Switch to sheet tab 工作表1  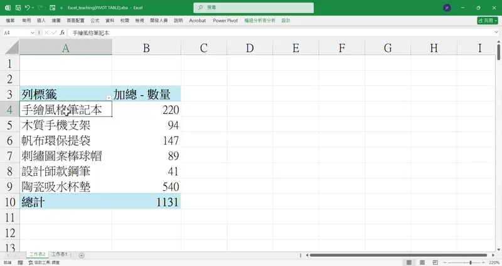pos(60,254)
